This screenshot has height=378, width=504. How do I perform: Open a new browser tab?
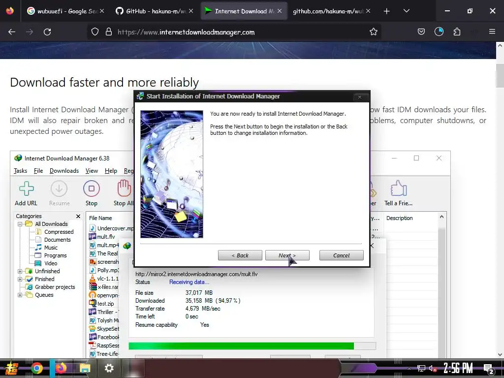click(x=387, y=11)
